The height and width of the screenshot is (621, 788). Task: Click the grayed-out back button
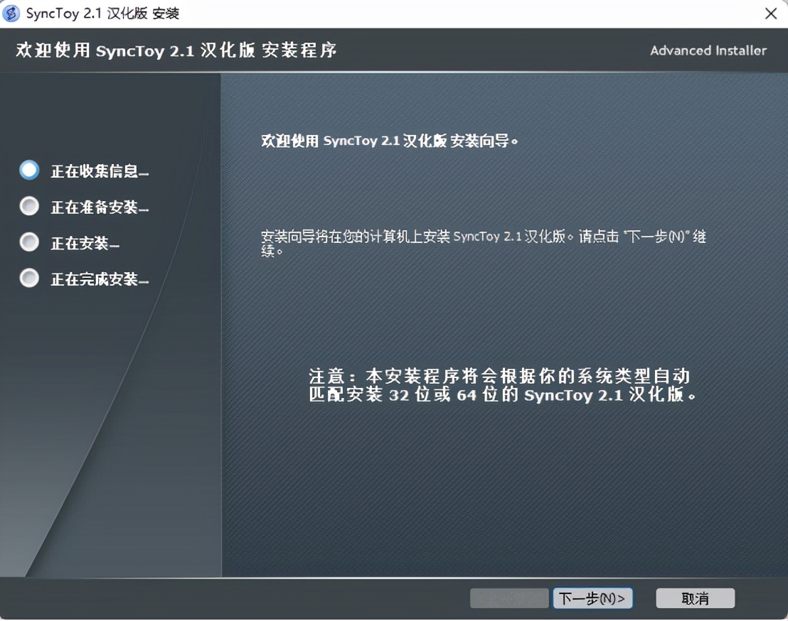pos(509,598)
